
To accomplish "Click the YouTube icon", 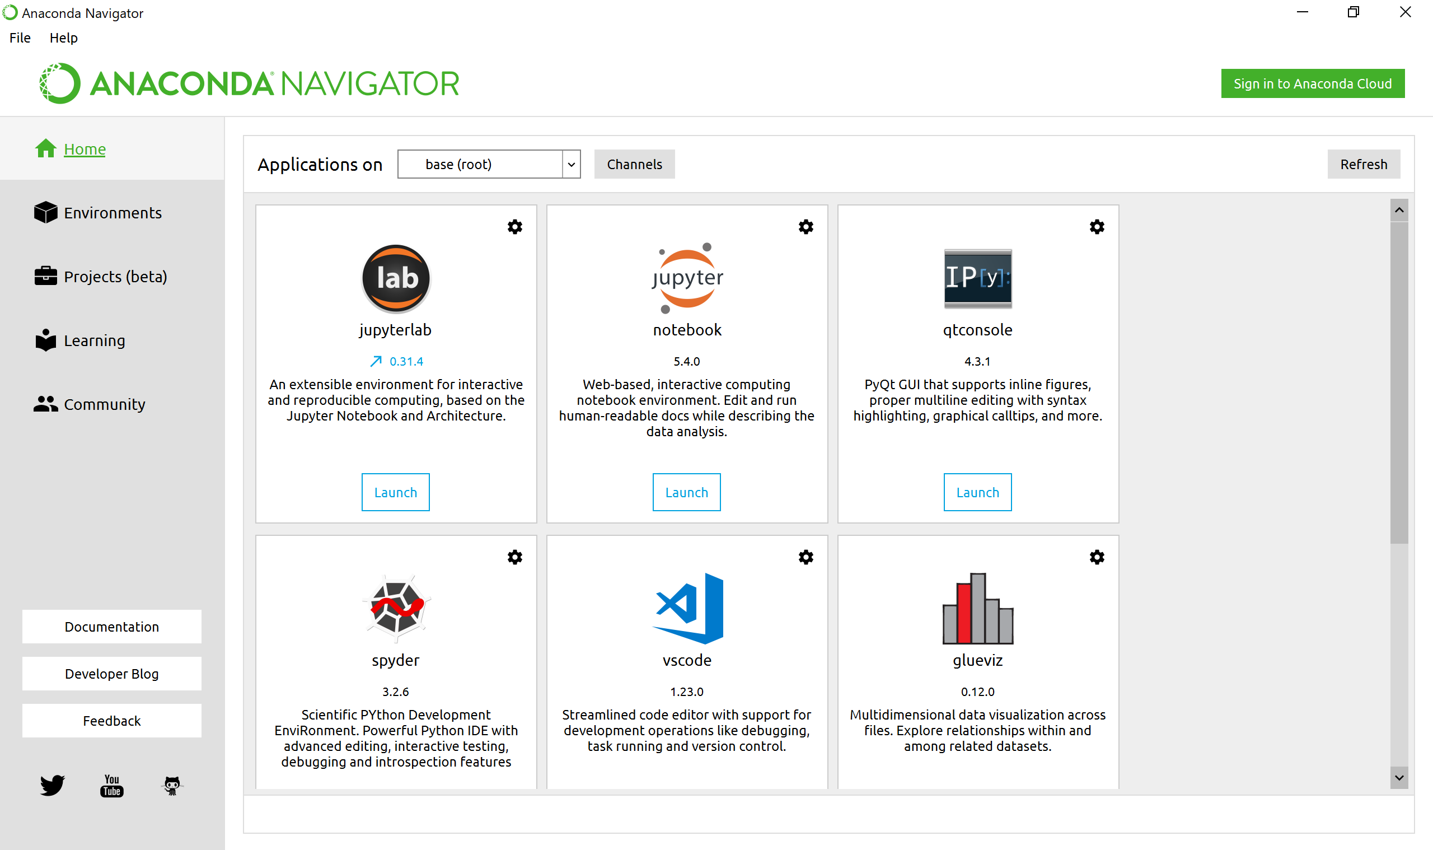I will pyautogui.click(x=111, y=785).
